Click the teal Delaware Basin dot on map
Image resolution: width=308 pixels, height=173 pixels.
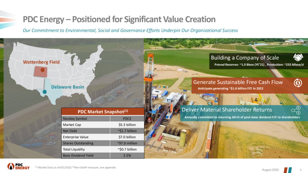(45, 91)
